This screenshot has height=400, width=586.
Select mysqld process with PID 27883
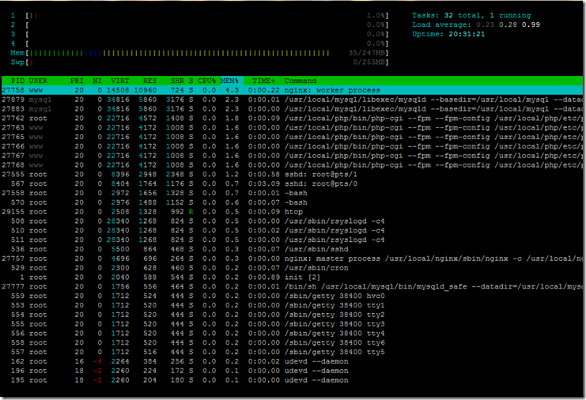292,108
